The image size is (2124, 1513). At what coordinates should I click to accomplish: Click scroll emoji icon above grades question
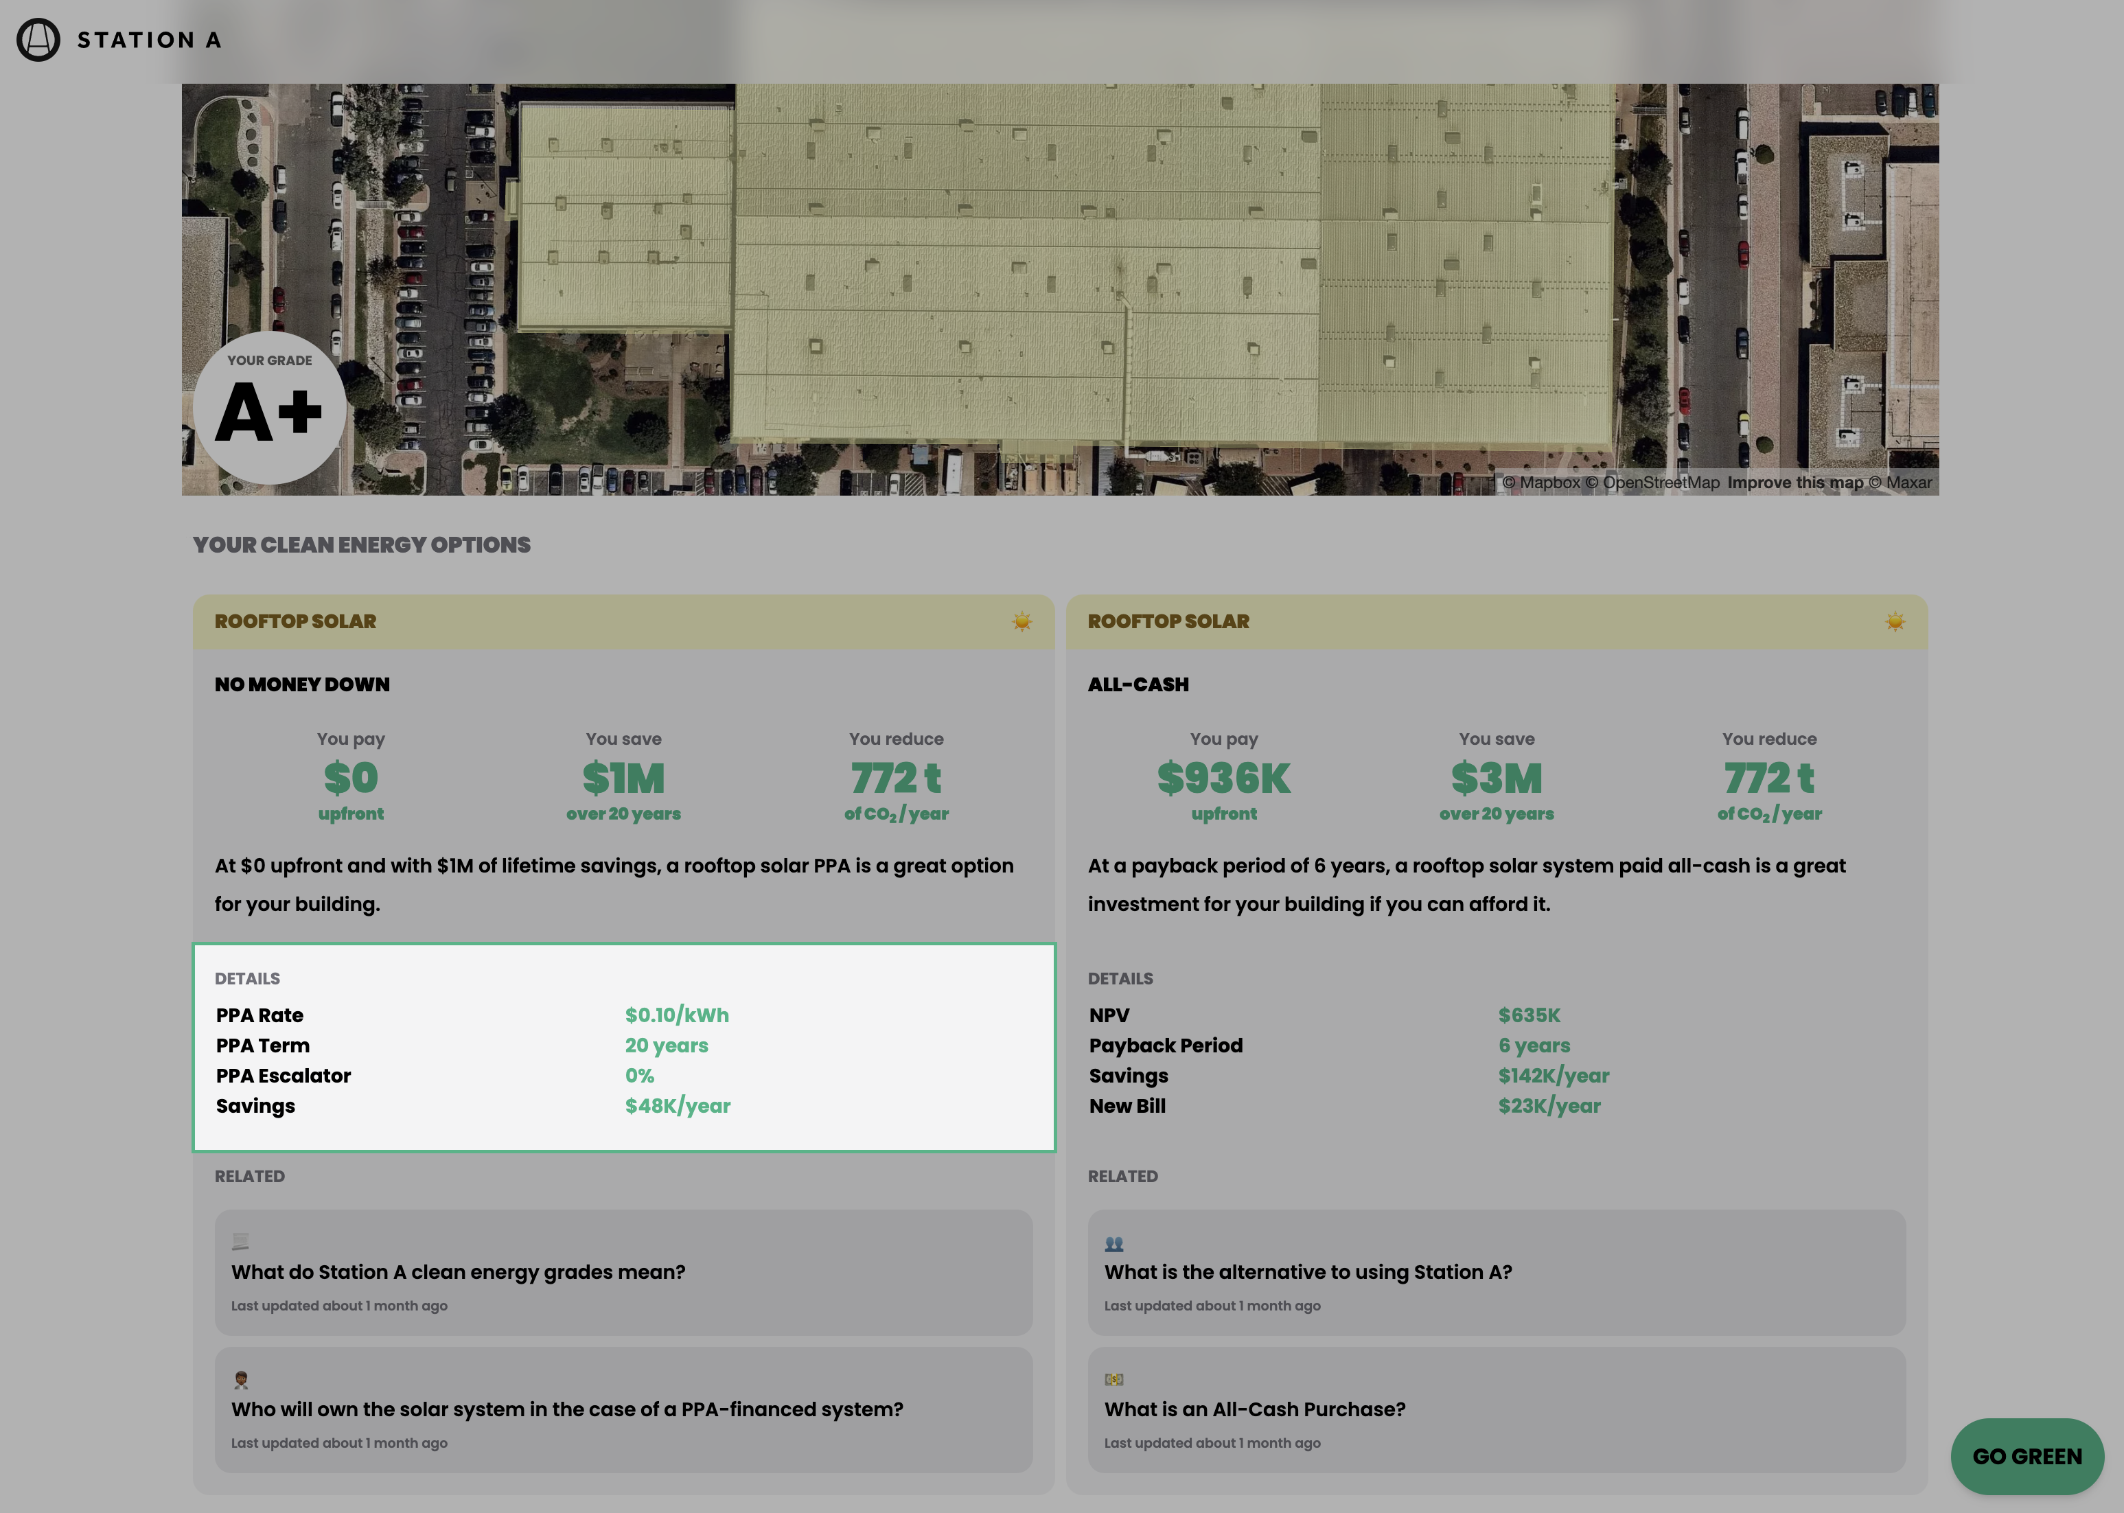coord(240,1241)
